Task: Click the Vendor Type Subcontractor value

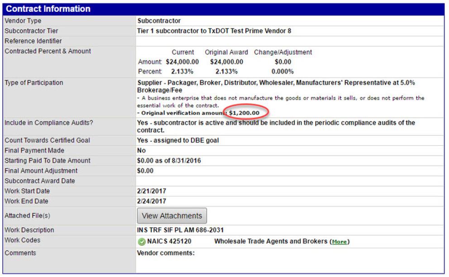Action: coord(159,21)
